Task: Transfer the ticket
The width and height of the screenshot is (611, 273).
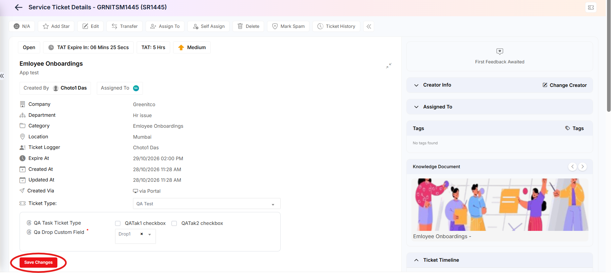Action: tap(124, 26)
